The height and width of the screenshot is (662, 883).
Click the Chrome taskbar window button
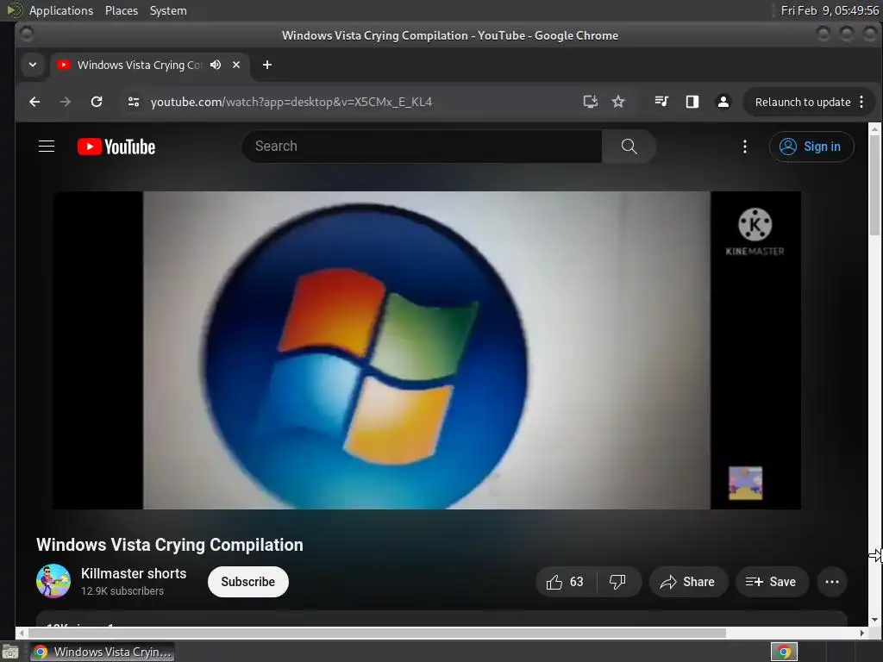[102, 652]
